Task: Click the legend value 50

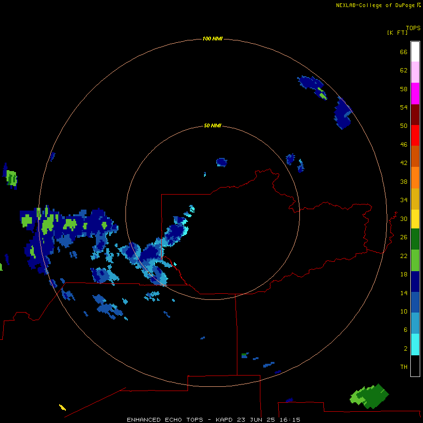Action: 404,126
